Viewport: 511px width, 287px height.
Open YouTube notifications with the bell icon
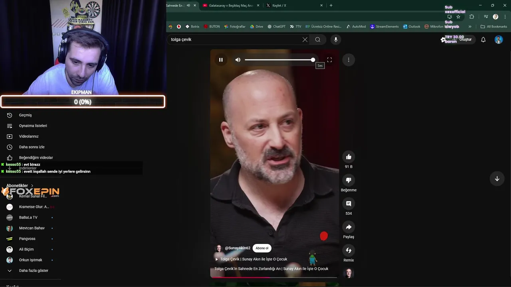pos(483,39)
